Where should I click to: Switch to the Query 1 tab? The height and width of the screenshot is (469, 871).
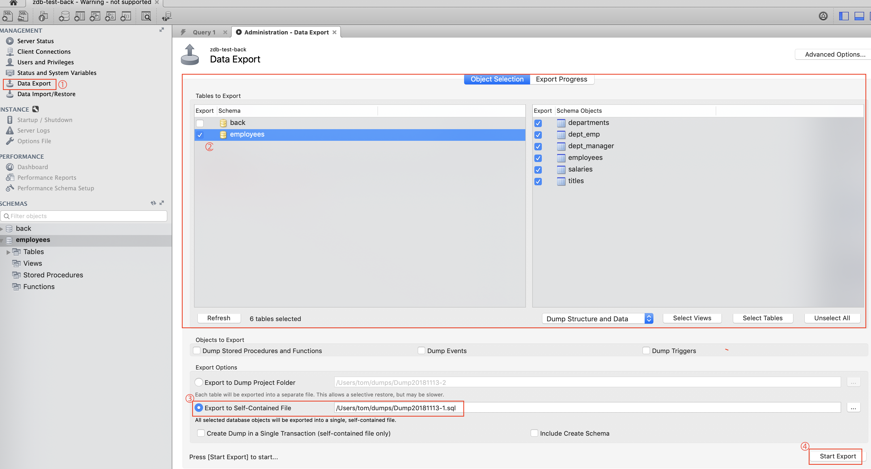point(204,32)
